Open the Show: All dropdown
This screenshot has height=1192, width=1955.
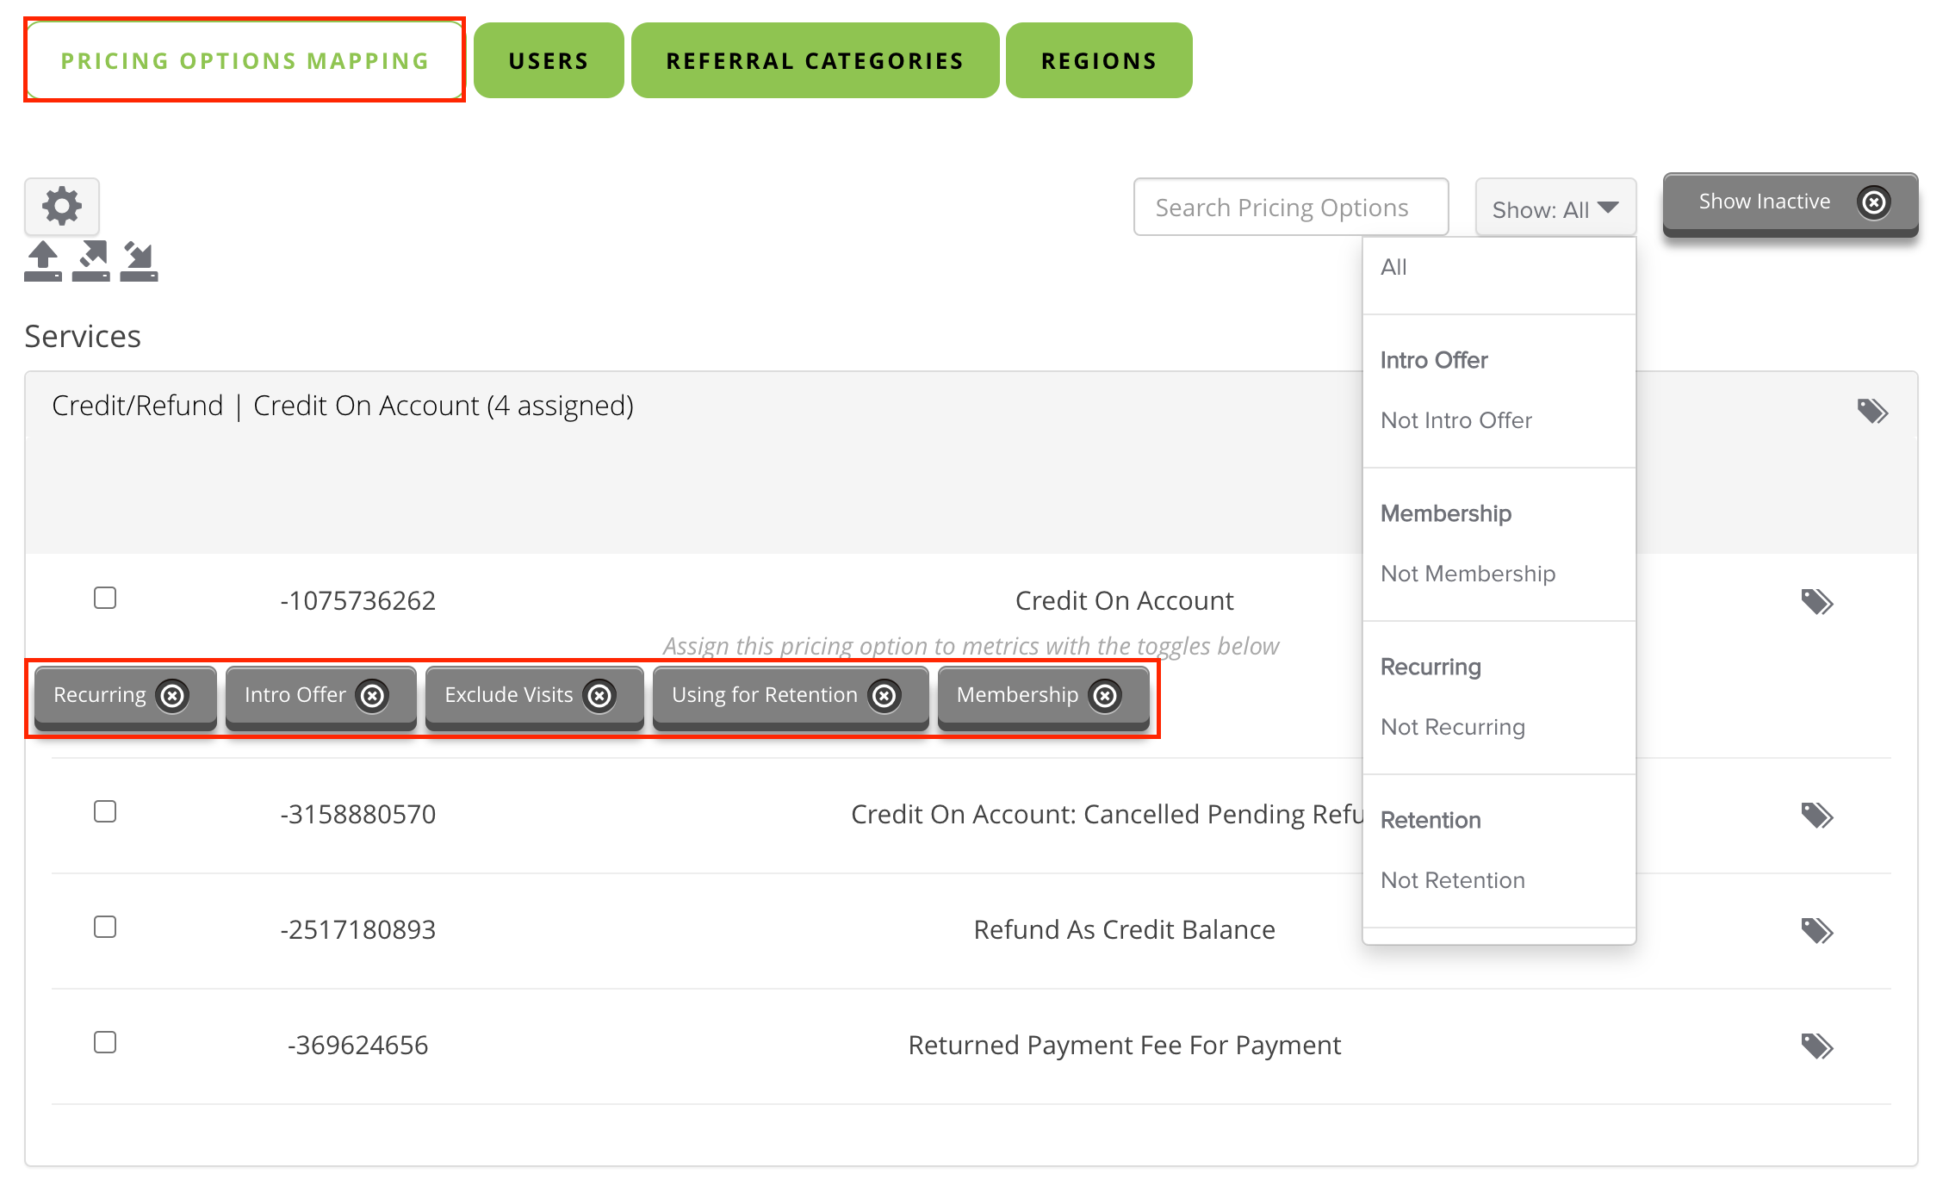pos(1555,207)
